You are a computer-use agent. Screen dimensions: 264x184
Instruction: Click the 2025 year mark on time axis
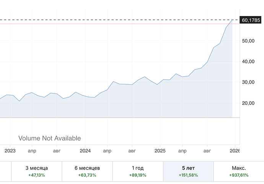point(160,151)
